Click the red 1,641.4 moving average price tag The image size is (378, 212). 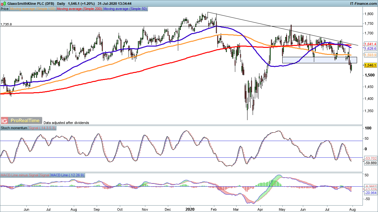pyautogui.click(x=370, y=44)
